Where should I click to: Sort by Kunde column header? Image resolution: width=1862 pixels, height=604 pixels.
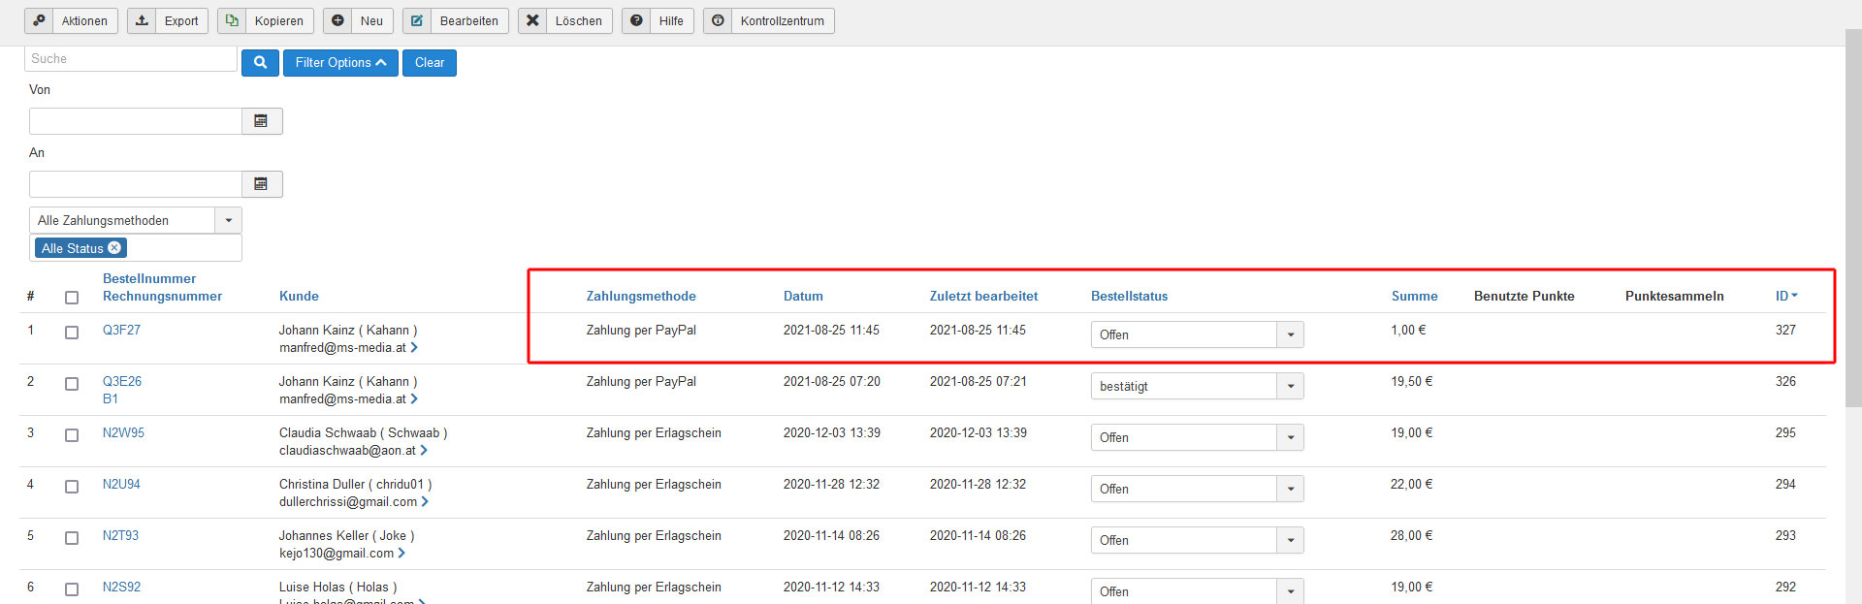click(299, 296)
